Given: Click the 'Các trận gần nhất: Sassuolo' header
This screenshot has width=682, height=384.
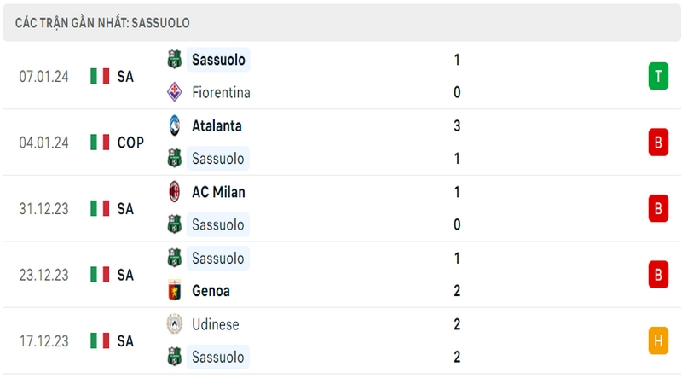Looking at the screenshot, I should 102,23.
